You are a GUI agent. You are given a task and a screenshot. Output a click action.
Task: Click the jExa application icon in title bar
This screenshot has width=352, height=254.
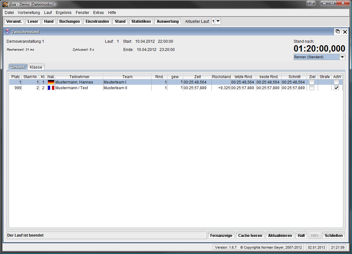5,4
